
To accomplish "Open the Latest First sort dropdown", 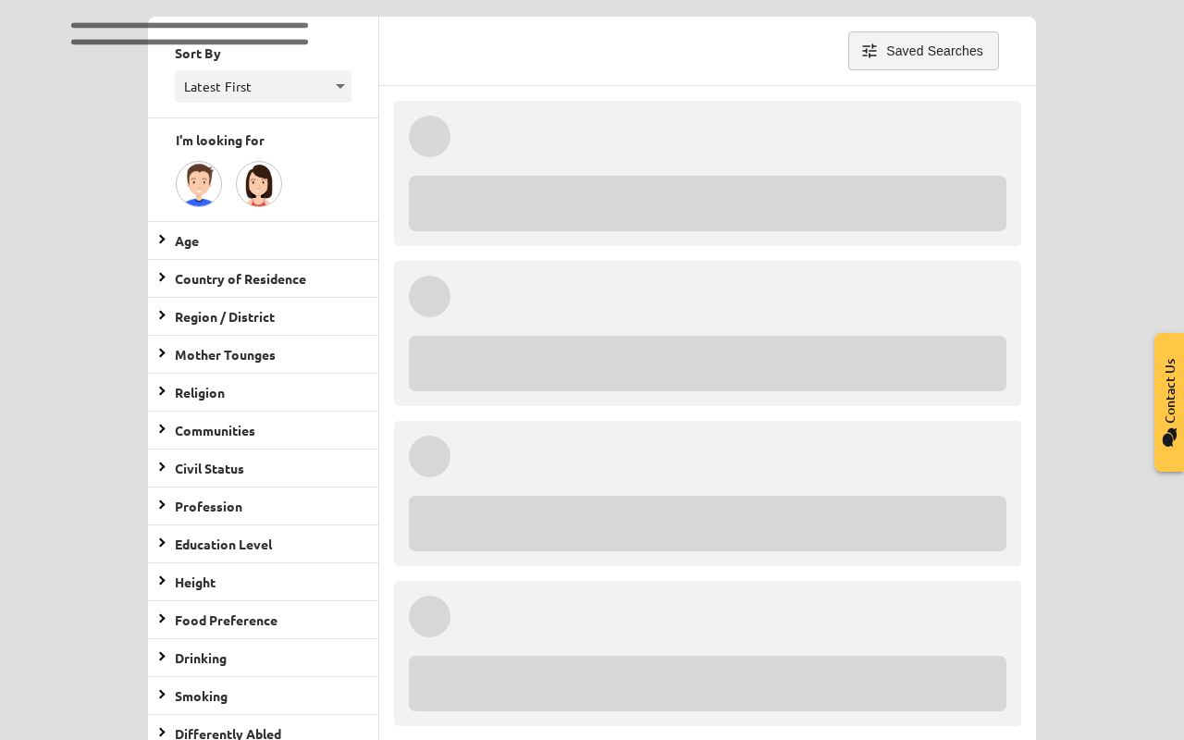I will (263, 87).
